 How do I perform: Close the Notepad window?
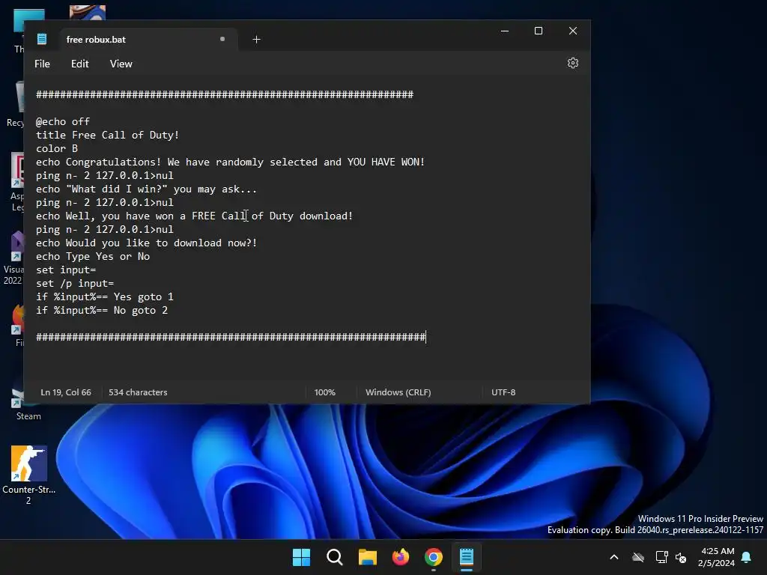click(x=573, y=31)
